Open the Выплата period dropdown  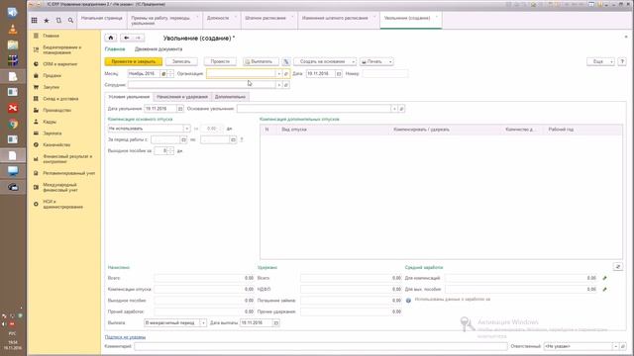point(203,323)
